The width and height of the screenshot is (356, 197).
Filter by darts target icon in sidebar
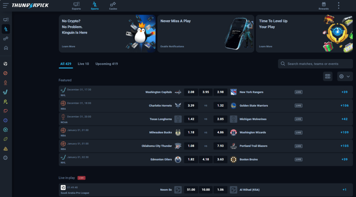[6, 130]
